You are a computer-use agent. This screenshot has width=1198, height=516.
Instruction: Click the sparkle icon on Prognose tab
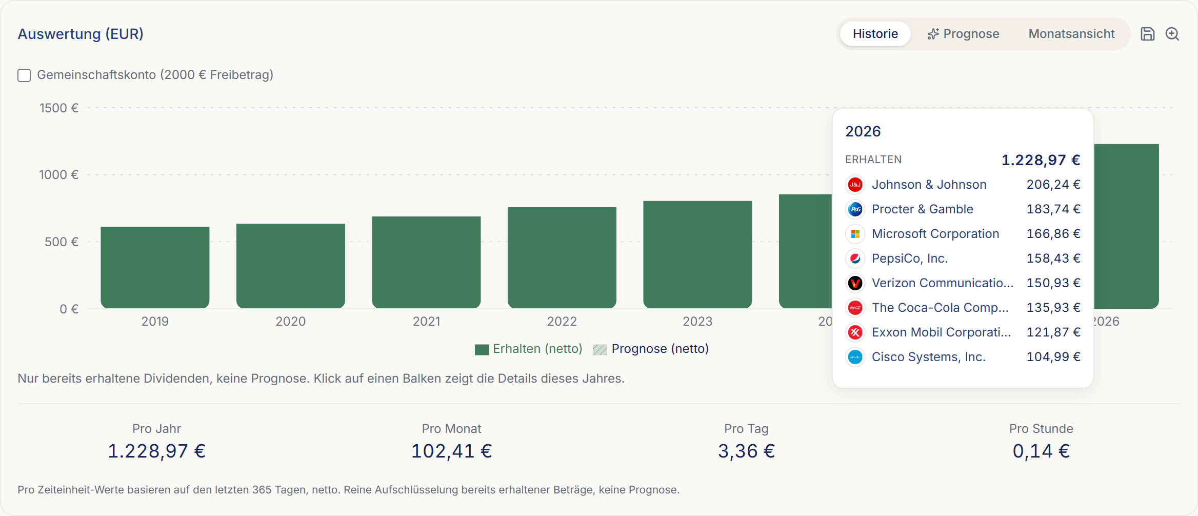click(933, 34)
